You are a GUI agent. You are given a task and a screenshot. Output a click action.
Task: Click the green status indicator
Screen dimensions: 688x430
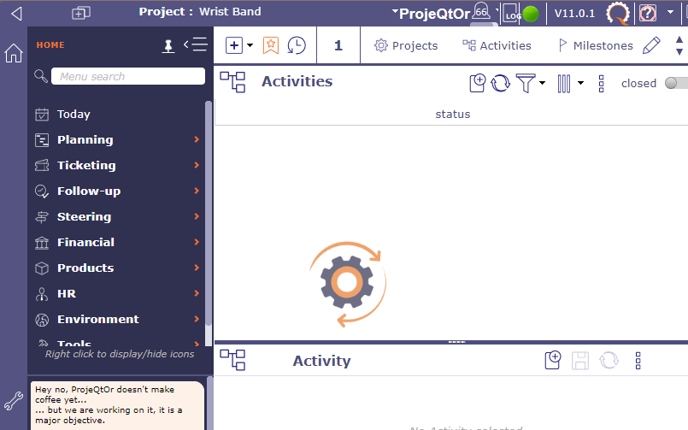tap(531, 14)
